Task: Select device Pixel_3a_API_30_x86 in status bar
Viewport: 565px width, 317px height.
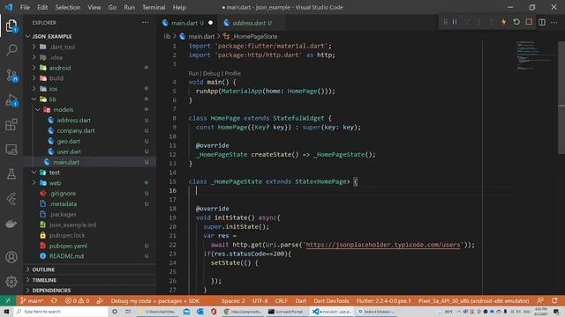Action: pyautogui.click(x=473, y=301)
